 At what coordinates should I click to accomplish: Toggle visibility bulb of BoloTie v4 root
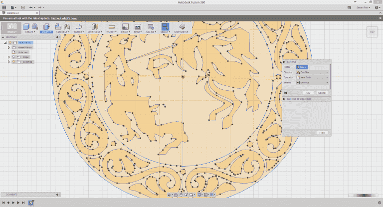(10, 42)
